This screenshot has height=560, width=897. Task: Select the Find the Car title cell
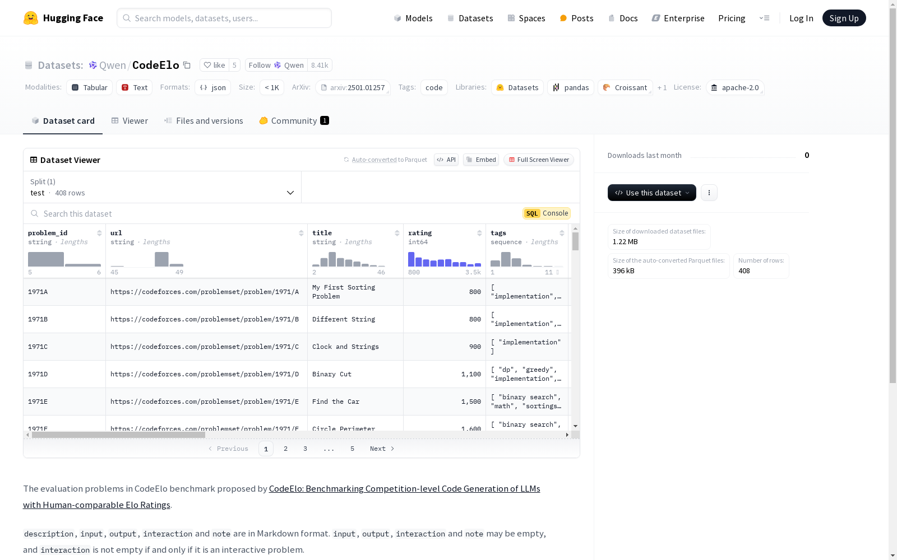[x=355, y=402]
